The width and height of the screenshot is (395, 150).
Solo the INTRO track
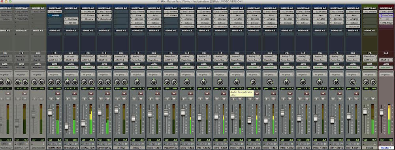117,99
